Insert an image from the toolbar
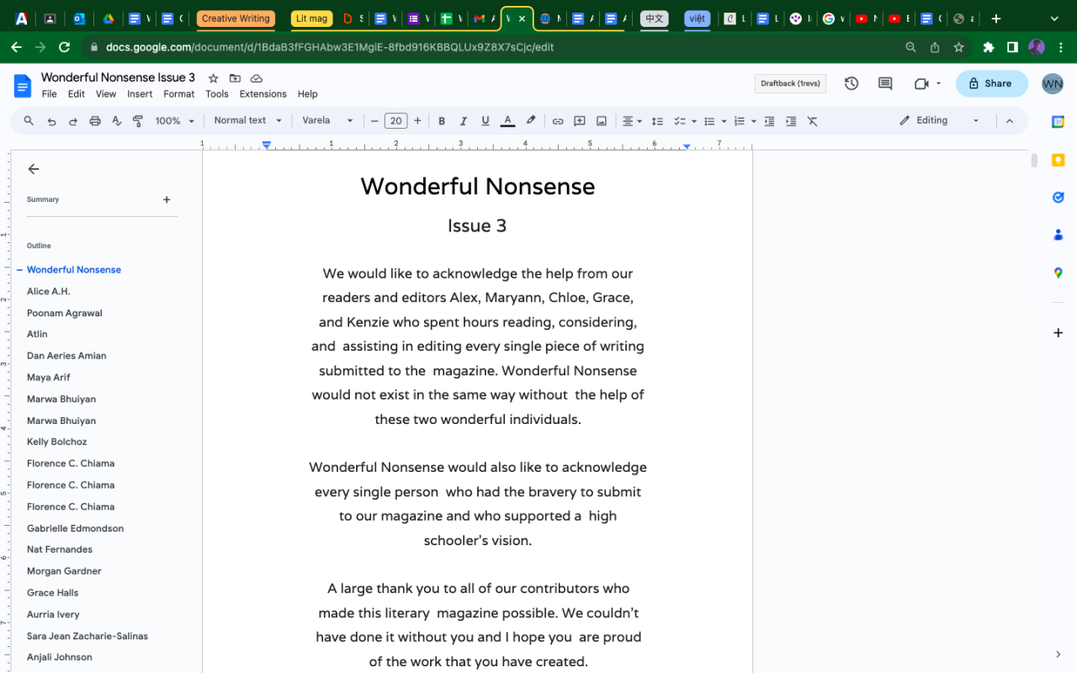This screenshot has width=1077, height=673. tap(602, 121)
